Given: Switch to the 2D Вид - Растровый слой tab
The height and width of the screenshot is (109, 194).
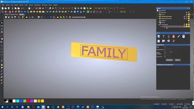Looking at the screenshot, I should pos(12,15).
